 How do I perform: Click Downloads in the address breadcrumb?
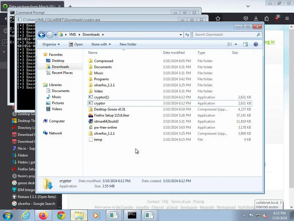point(91,35)
